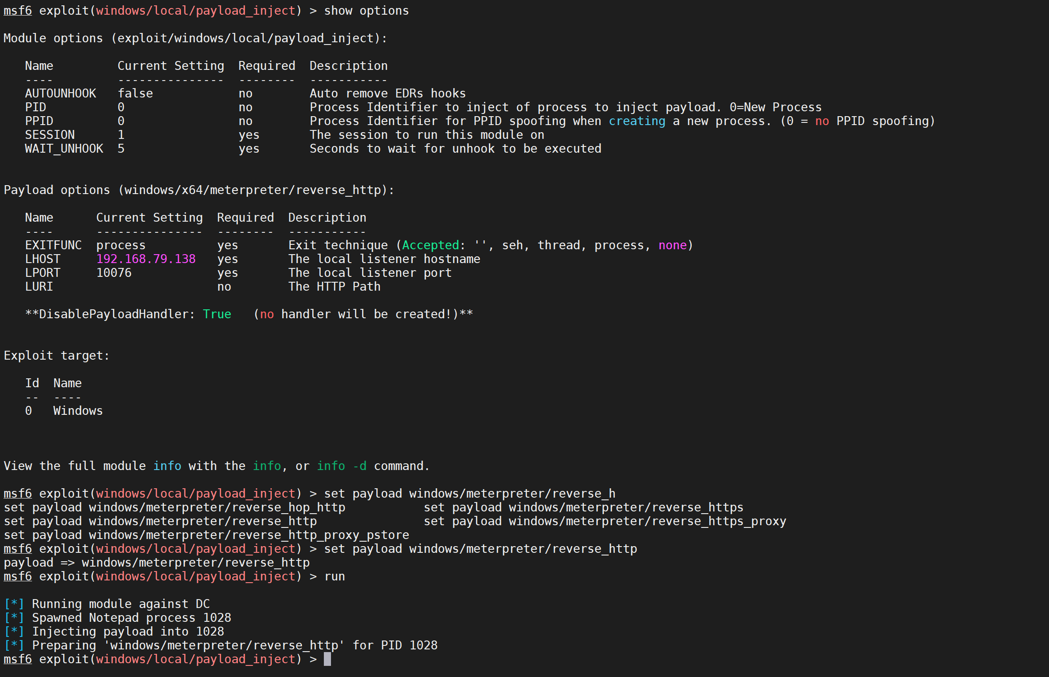The image size is (1049, 677).
Task: Click the WAIT_UNHOOK option name
Action: tap(64, 149)
